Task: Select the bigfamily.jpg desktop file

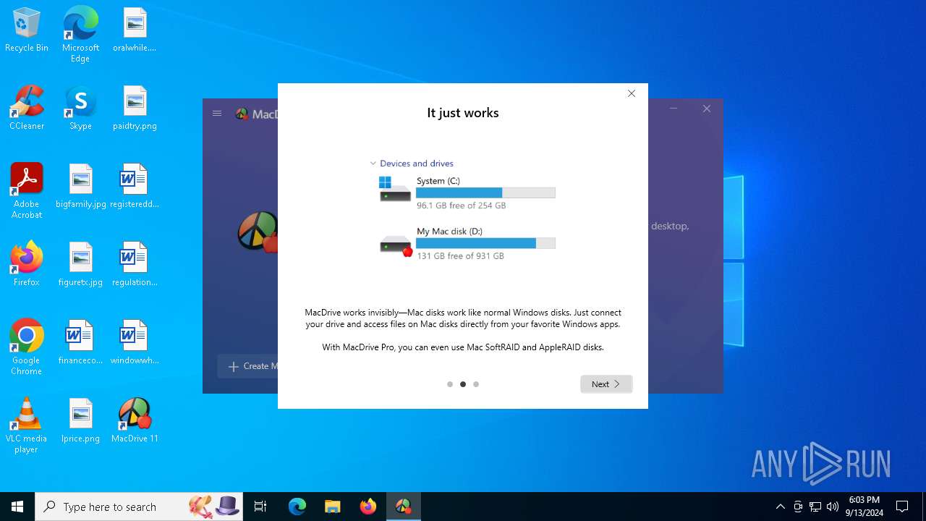Action: (81, 186)
